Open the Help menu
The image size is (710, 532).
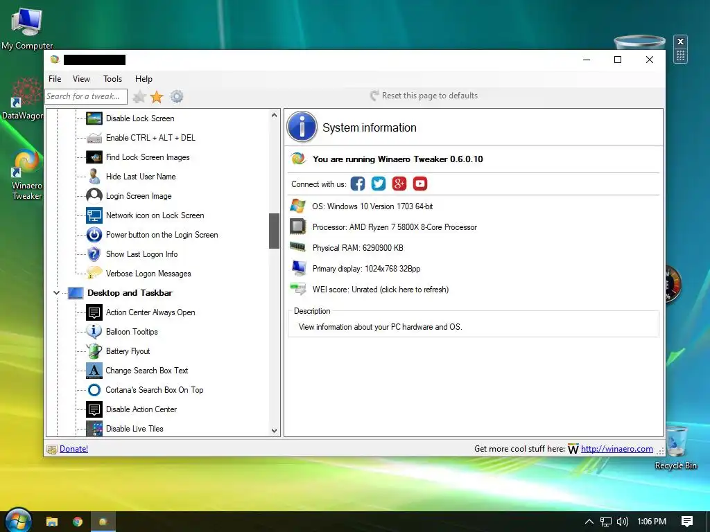click(x=144, y=79)
